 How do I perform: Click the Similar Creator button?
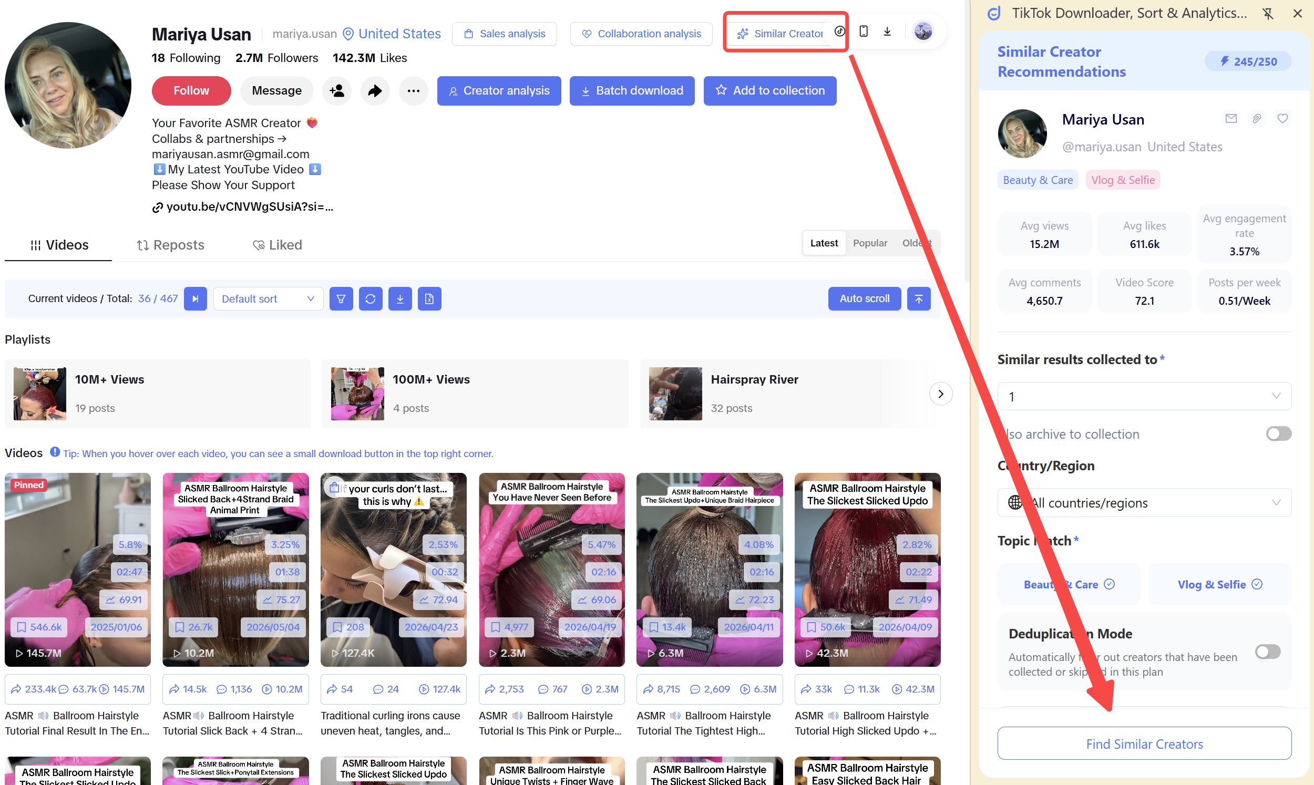(x=779, y=34)
